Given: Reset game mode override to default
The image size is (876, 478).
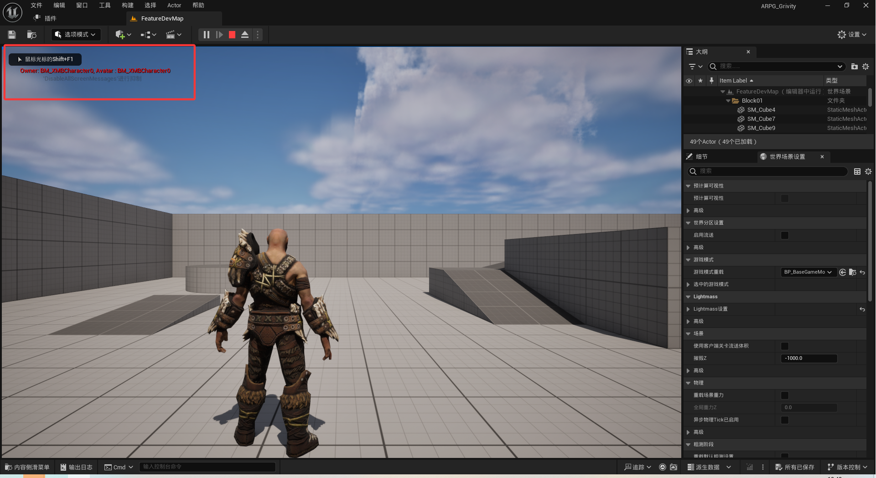Looking at the screenshot, I should click(x=862, y=272).
